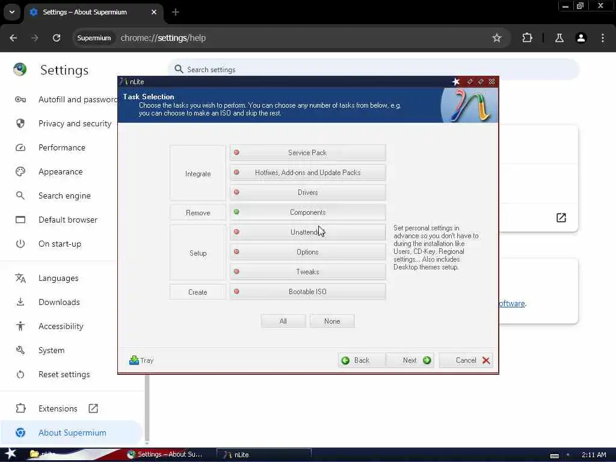
Task: Click the browser back arrow
Action: click(13, 38)
